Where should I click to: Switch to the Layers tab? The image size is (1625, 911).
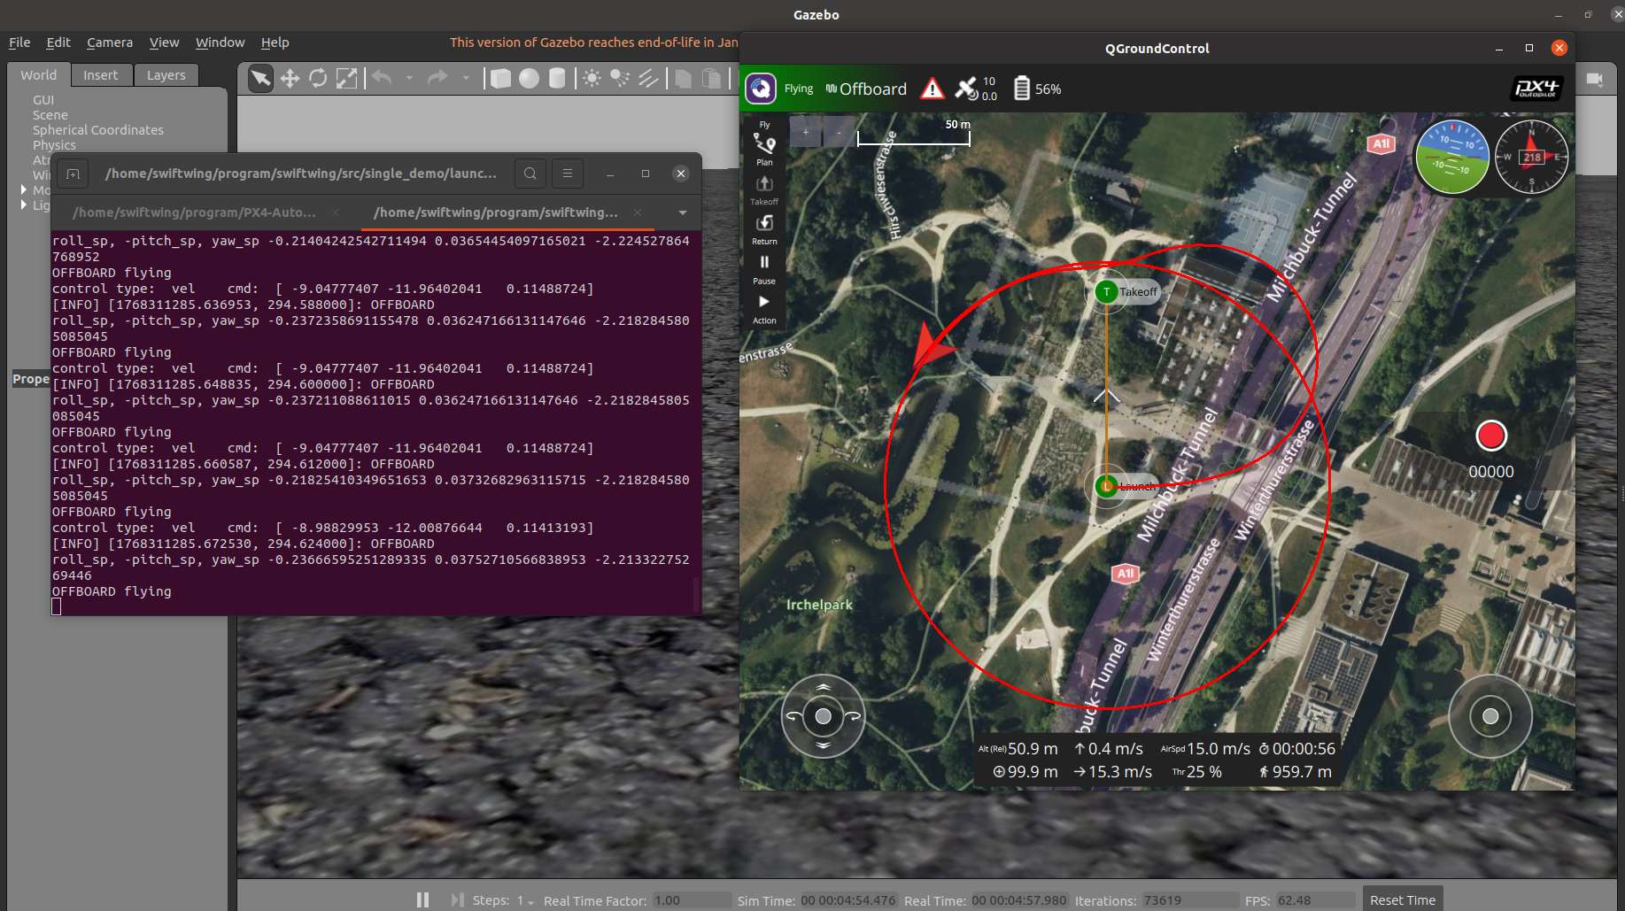click(x=166, y=75)
